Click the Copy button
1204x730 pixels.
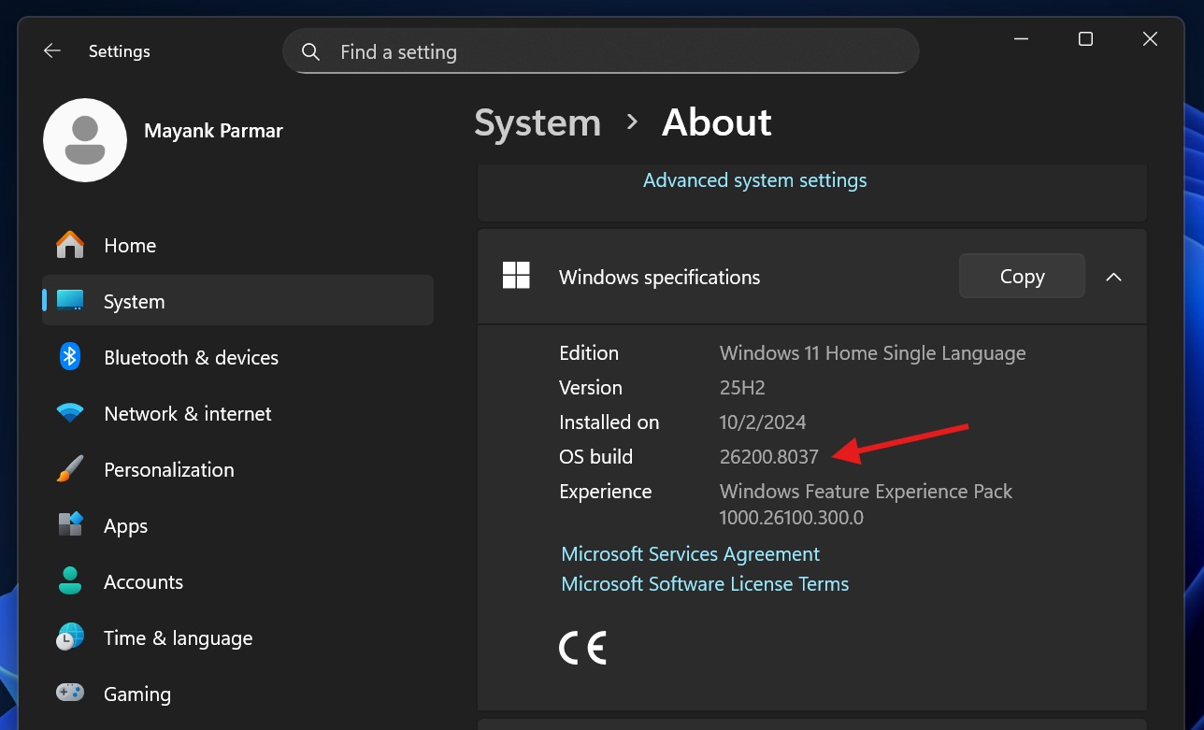(x=1021, y=276)
